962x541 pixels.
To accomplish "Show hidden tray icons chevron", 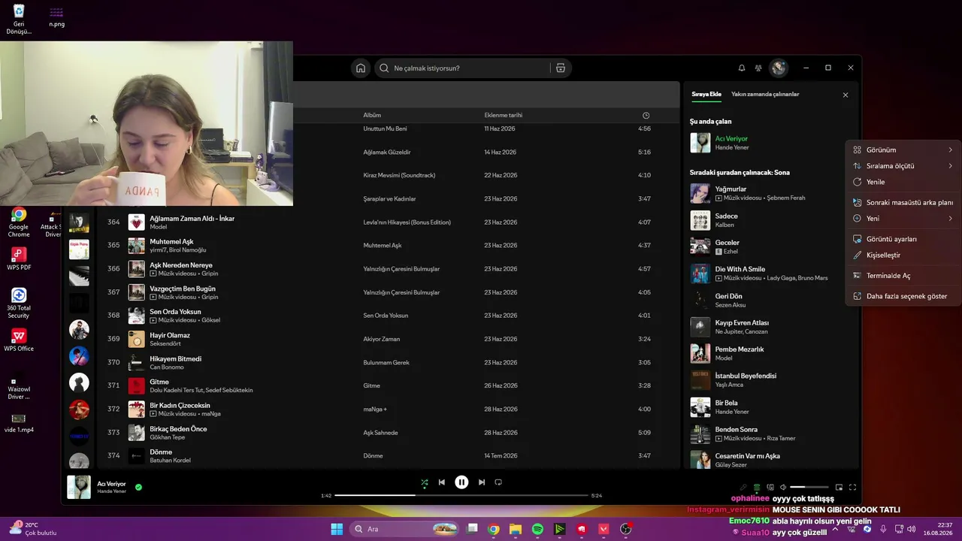I will (x=835, y=529).
